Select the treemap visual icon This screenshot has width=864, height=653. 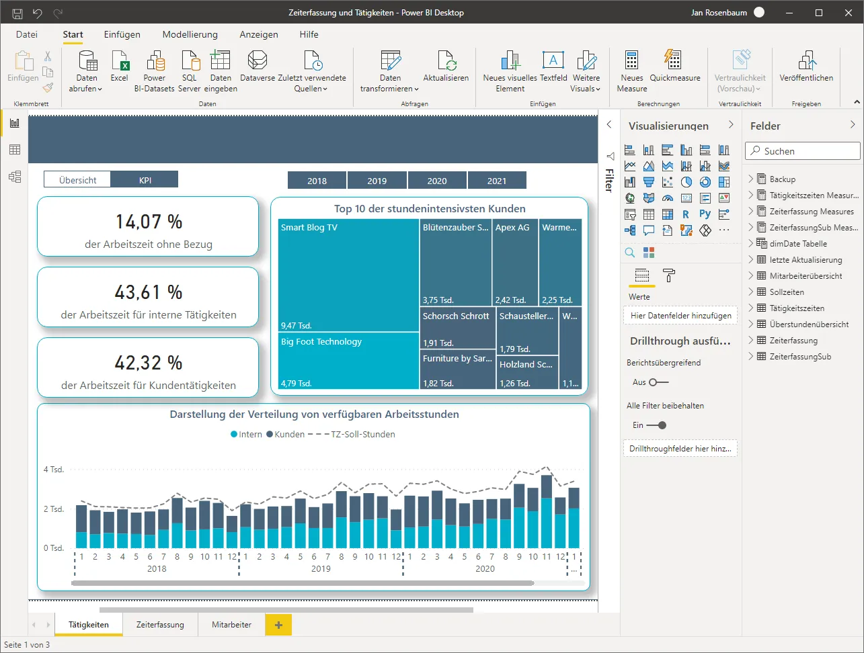point(724,182)
